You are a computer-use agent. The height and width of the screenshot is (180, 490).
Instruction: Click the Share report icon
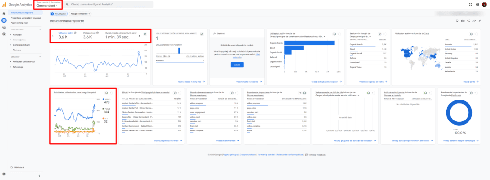coord(468,21)
